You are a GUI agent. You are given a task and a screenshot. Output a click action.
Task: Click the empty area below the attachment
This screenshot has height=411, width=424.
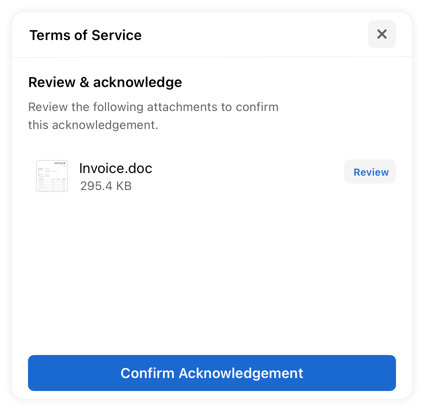pos(212,273)
